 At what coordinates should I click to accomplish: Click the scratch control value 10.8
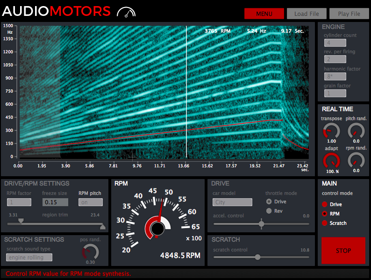tap(305, 250)
